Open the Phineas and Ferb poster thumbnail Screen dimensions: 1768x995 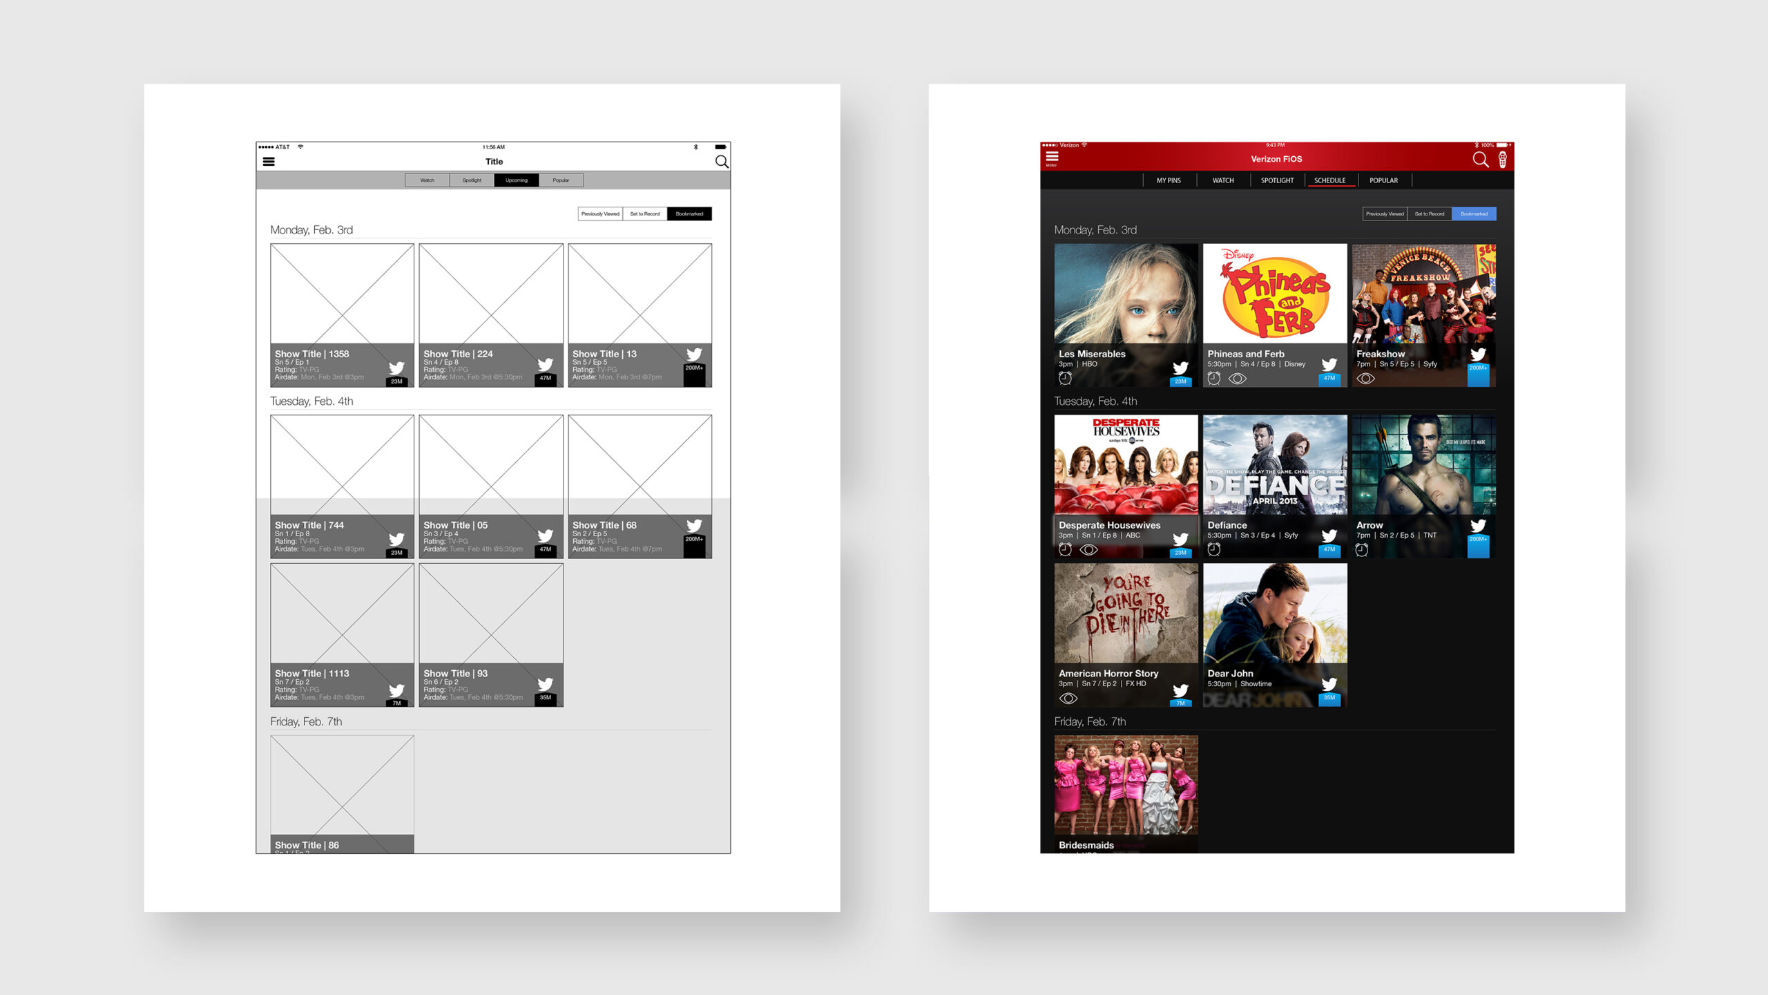click(x=1275, y=294)
